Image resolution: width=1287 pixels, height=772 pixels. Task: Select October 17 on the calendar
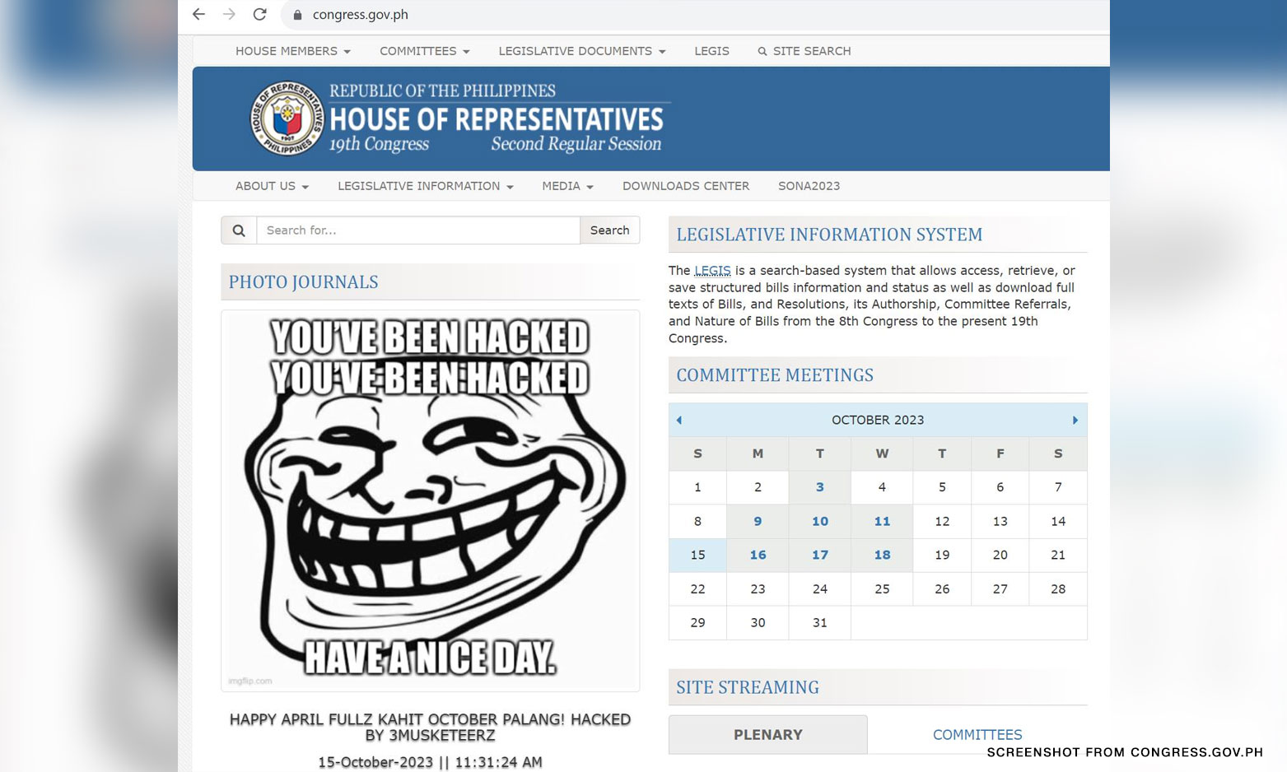(x=819, y=555)
